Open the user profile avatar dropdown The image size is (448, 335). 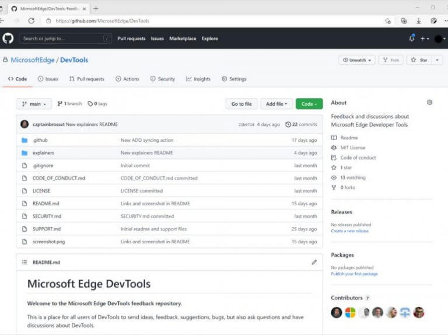(440, 39)
